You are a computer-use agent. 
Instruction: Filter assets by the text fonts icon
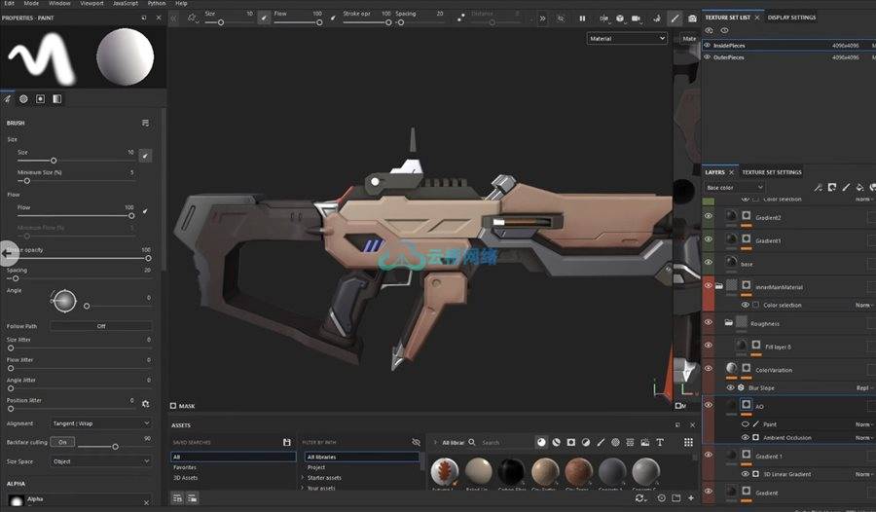point(660,442)
